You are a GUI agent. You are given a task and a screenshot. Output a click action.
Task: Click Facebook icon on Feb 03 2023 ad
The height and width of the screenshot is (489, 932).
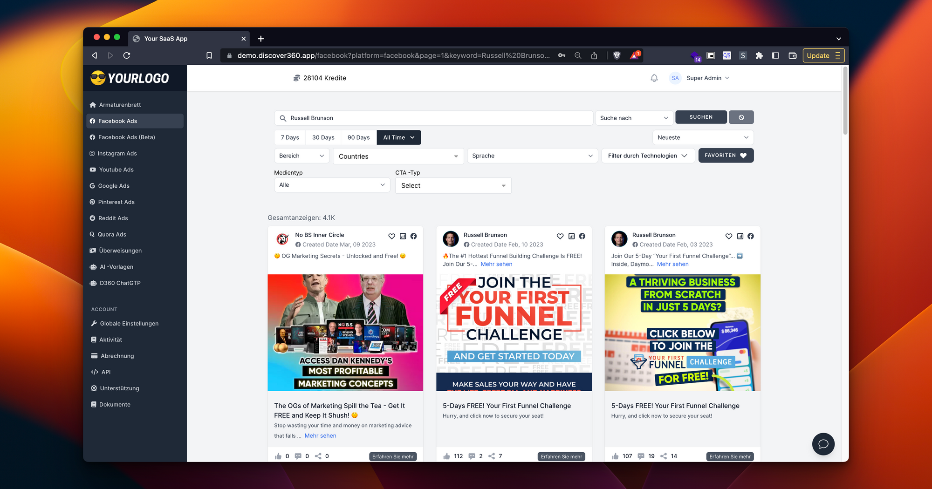(x=751, y=236)
